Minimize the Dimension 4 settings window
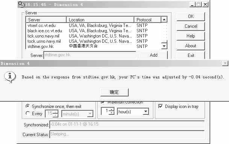229x144 pixels. (192, 4)
